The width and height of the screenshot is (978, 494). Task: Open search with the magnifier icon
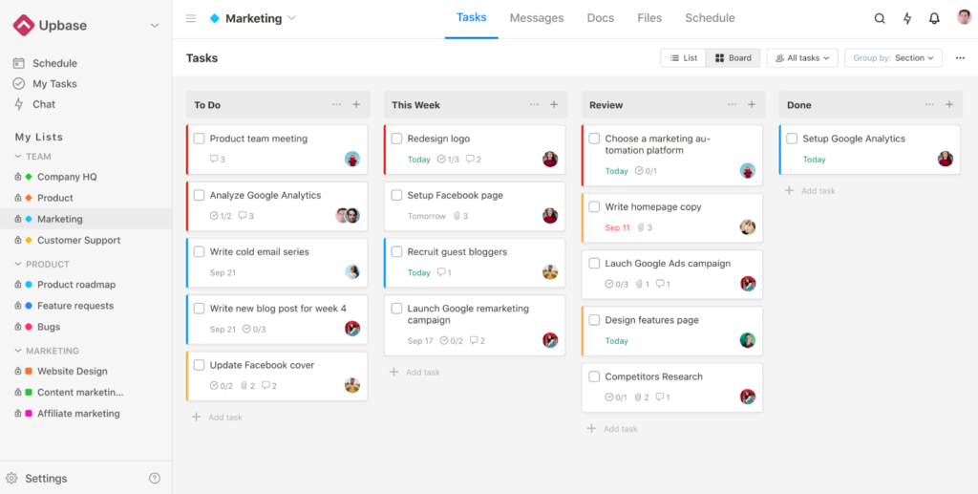point(880,19)
